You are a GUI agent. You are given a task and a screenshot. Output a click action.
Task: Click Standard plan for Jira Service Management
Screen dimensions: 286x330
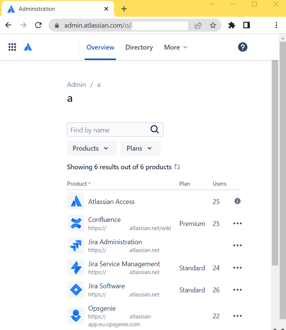point(192,268)
